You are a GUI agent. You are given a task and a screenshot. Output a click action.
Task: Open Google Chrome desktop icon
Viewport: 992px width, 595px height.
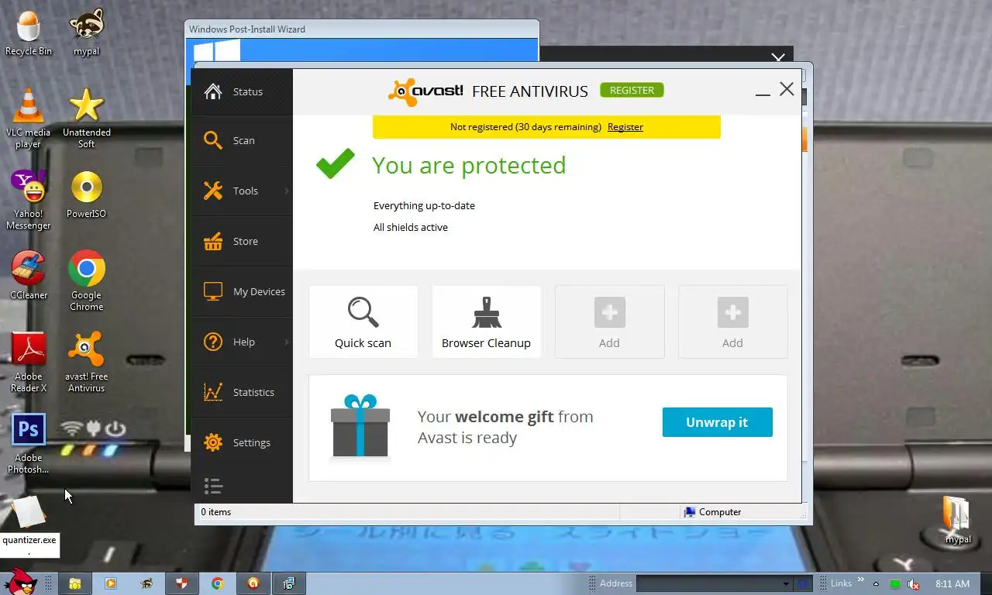(86, 280)
